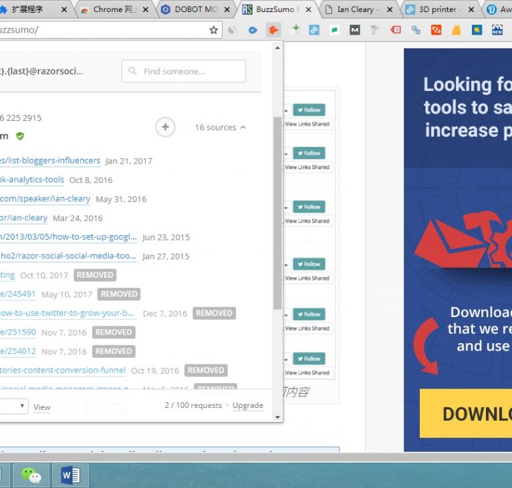Click the blue chain link extension icon
The width and height of the screenshot is (512, 488).
tap(416, 30)
